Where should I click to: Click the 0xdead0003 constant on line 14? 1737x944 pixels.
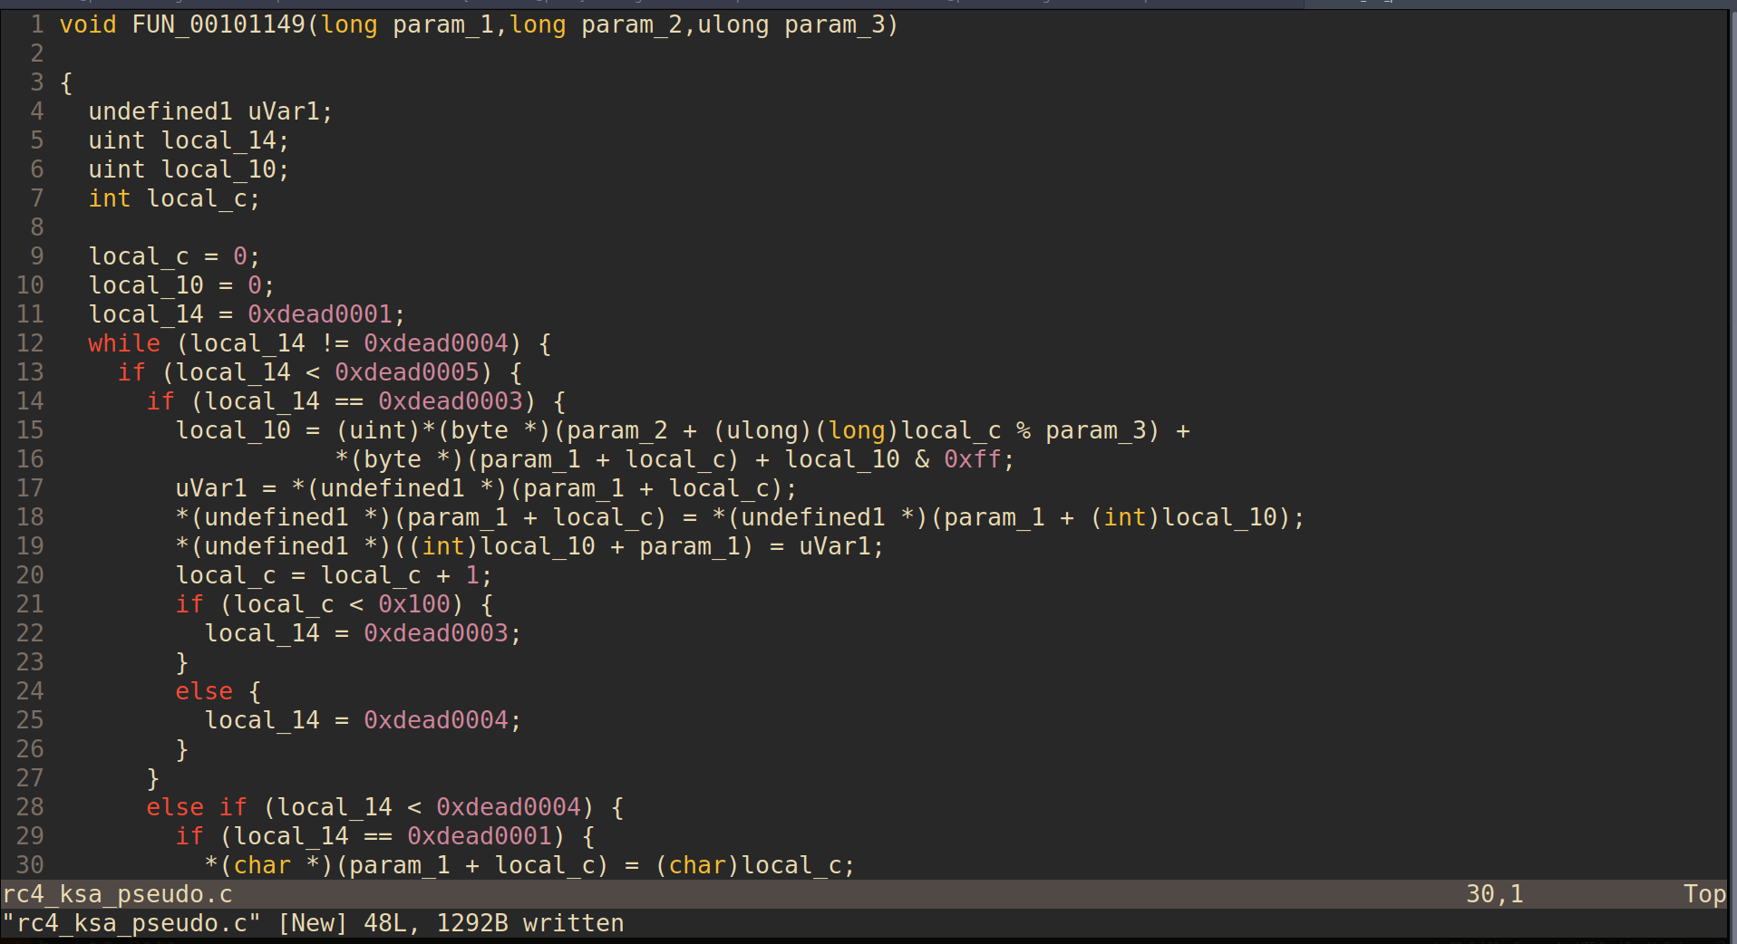(x=451, y=401)
